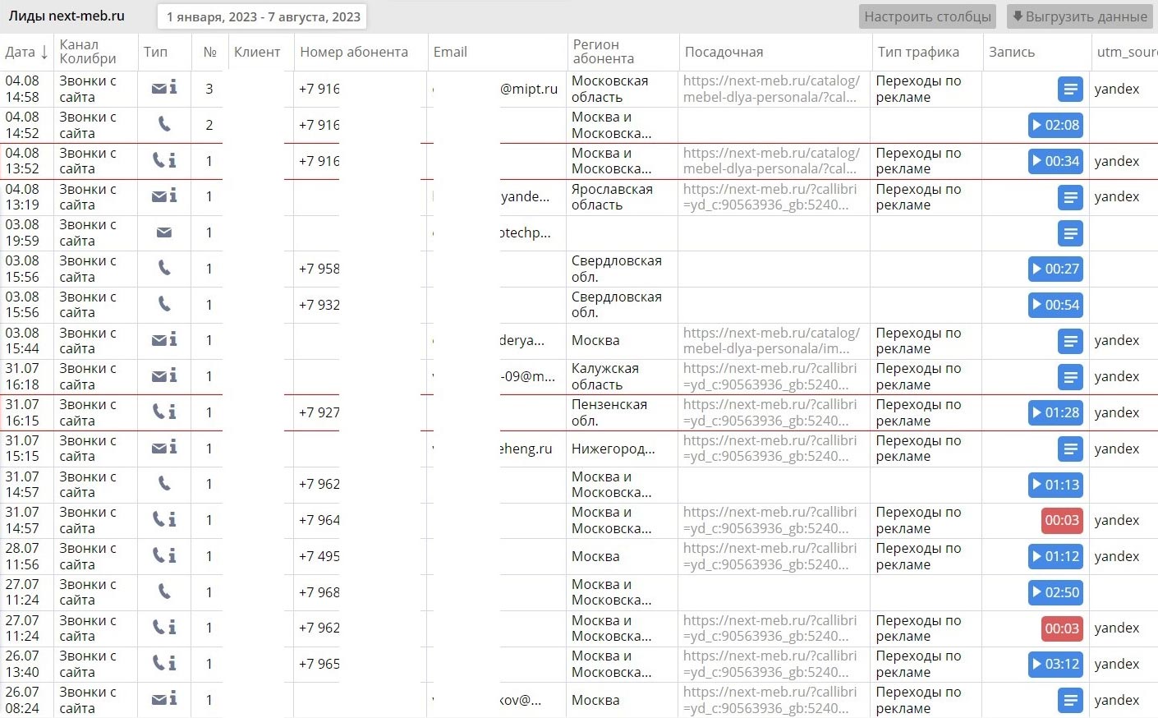The width and height of the screenshot is (1158, 718).
Task: Open the date range picker 1 января – 7 августа
Action: pyautogui.click(x=263, y=16)
